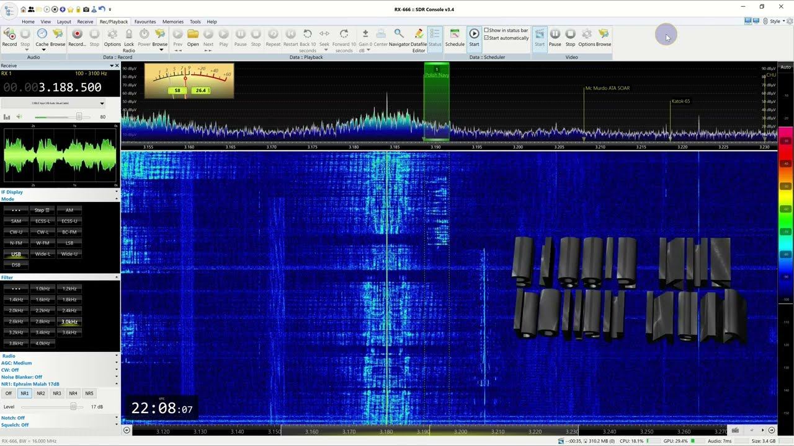This screenshot has height=446, width=794.
Task: Choose the W-FM mode button
Action: click(x=43, y=243)
